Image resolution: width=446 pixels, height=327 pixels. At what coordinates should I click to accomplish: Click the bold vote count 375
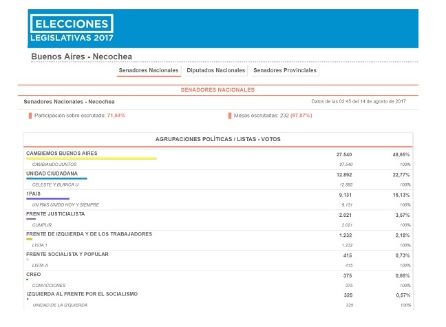click(x=348, y=276)
